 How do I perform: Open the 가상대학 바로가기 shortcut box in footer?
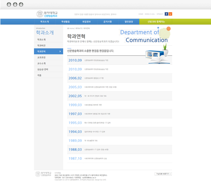coord(163,174)
